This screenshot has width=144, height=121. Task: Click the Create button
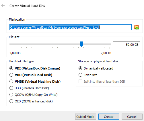pyautogui.click(x=109, y=116)
